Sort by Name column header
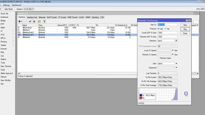 click(x=30, y=25)
